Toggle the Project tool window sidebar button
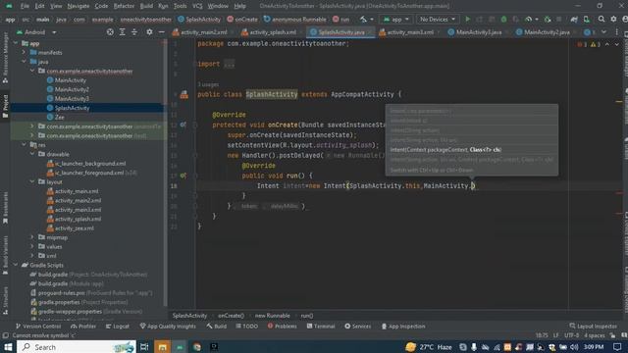Viewport: 628px width, 353px height. (5, 106)
